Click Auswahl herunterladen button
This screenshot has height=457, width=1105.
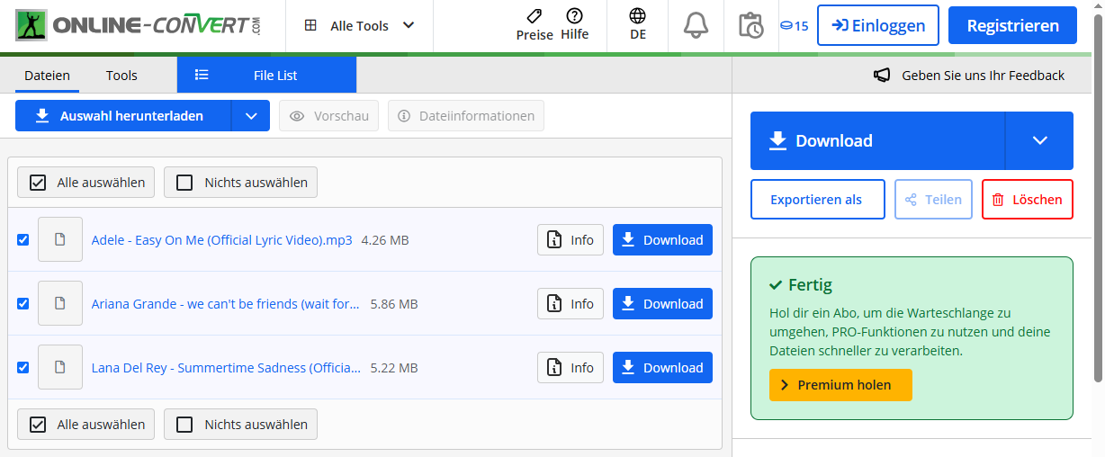123,116
